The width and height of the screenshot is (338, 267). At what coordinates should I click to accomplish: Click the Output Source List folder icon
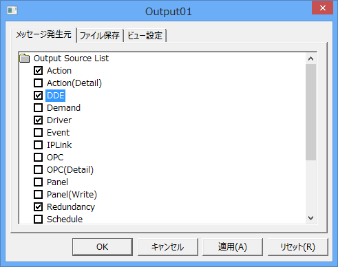tap(25, 58)
